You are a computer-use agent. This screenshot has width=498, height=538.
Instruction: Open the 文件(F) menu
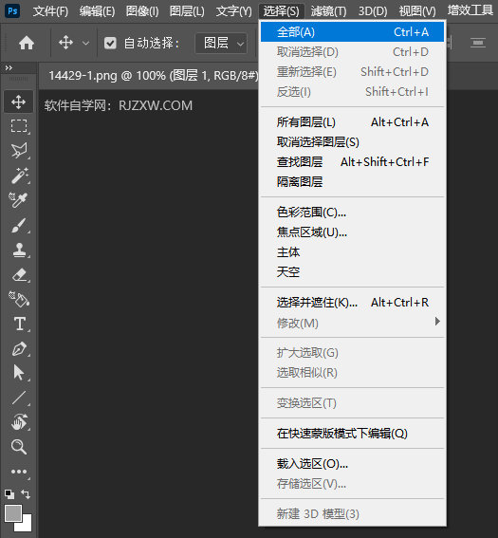click(50, 11)
